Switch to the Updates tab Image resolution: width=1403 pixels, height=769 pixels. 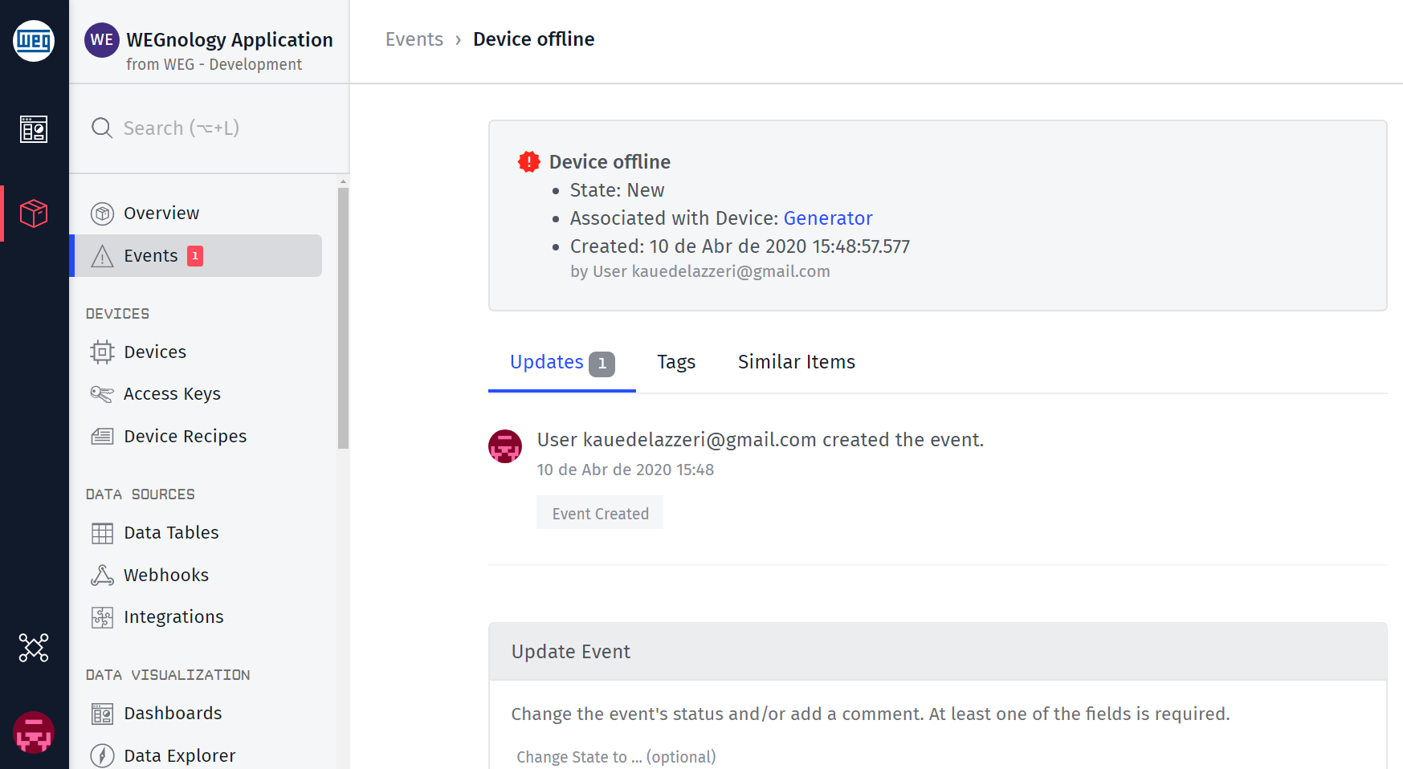(x=562, y=363)
